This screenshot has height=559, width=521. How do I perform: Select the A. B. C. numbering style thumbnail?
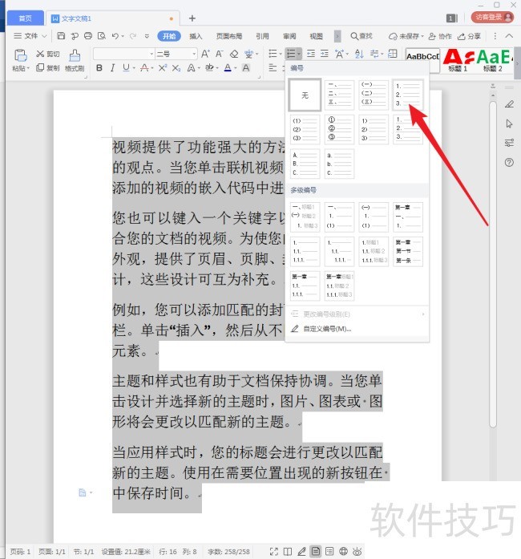pyautogui.click(x=305, y=164)
